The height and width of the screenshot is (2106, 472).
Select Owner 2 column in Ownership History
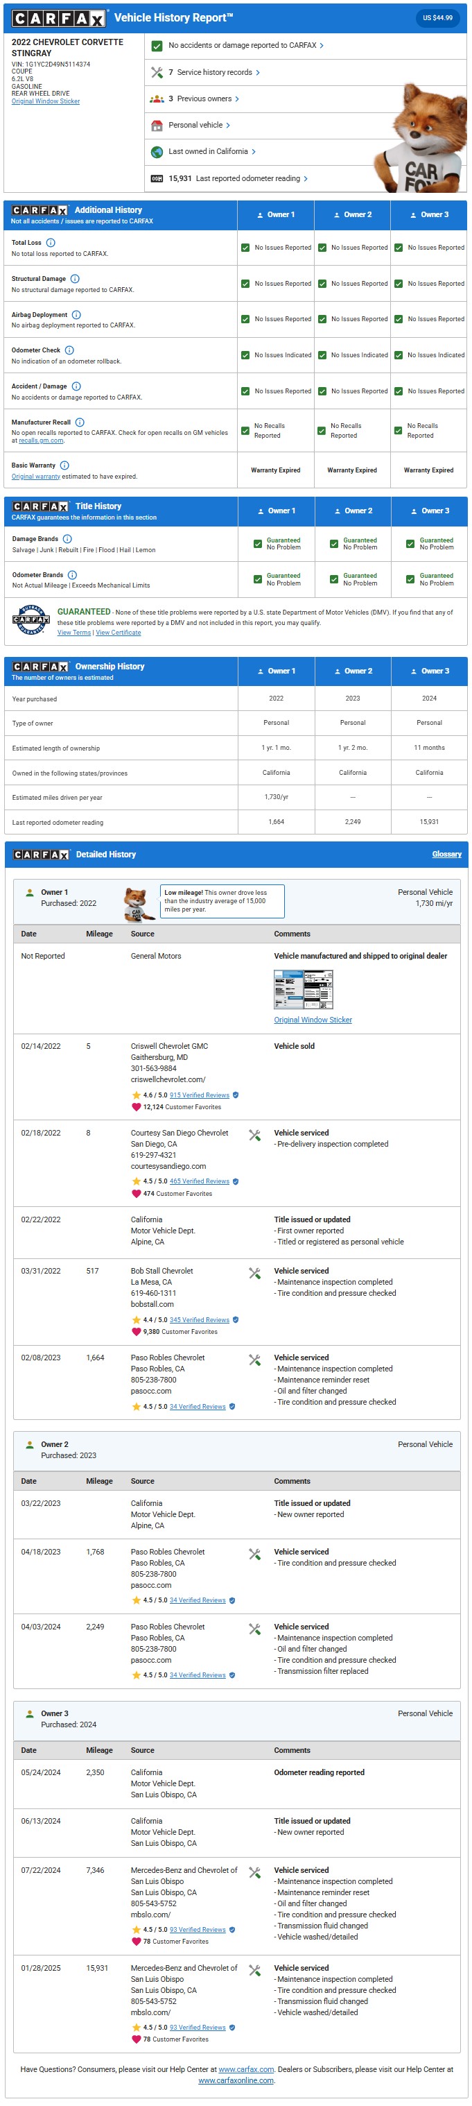point(352,671)
